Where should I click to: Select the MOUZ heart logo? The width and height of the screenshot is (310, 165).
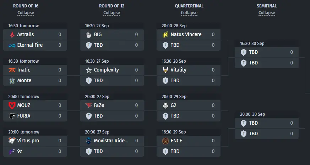pos(12,106)
